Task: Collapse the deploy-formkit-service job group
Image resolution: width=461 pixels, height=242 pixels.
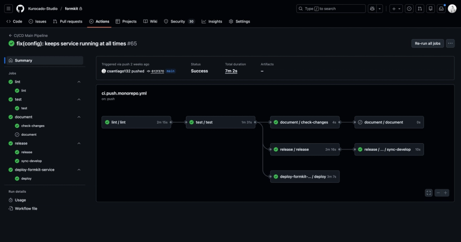Action: click(79, 170)
